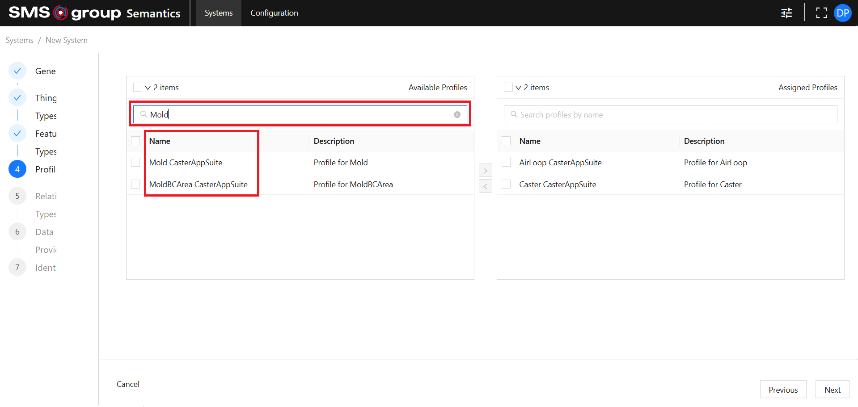858x407 pixels.
Task: Expand selection dropdown in Available Profiles
Action: pyautogui.click(x=148, y=88)
